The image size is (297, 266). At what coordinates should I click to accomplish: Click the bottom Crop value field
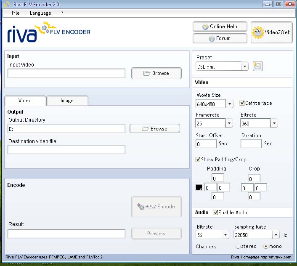point(254,197)
